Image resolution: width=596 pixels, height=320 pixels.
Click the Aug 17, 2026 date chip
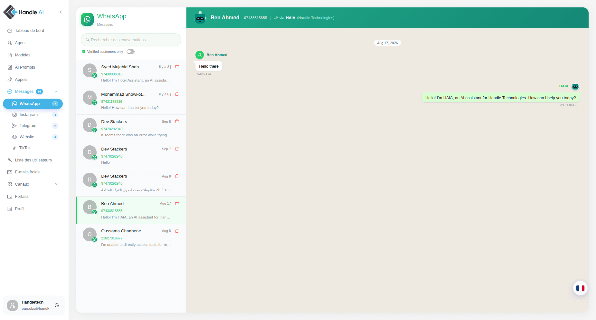pos(387,43)
